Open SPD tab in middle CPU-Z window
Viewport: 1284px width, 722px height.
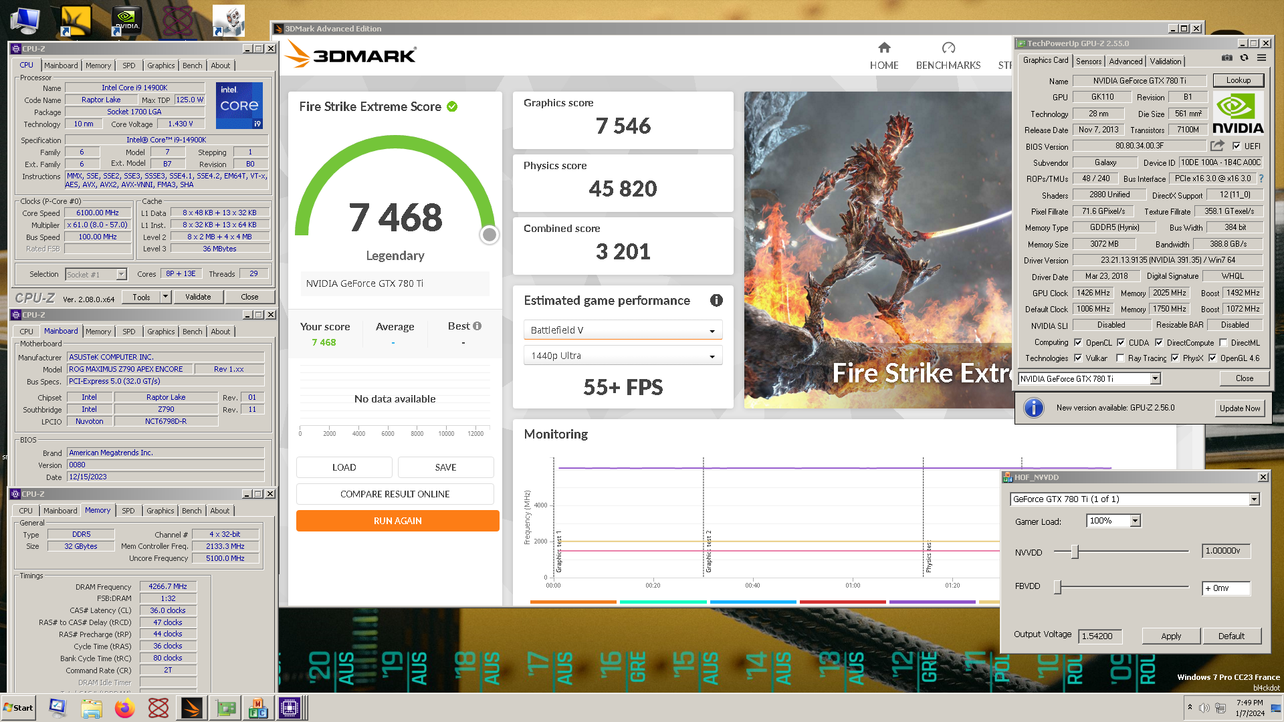point(128,332)
